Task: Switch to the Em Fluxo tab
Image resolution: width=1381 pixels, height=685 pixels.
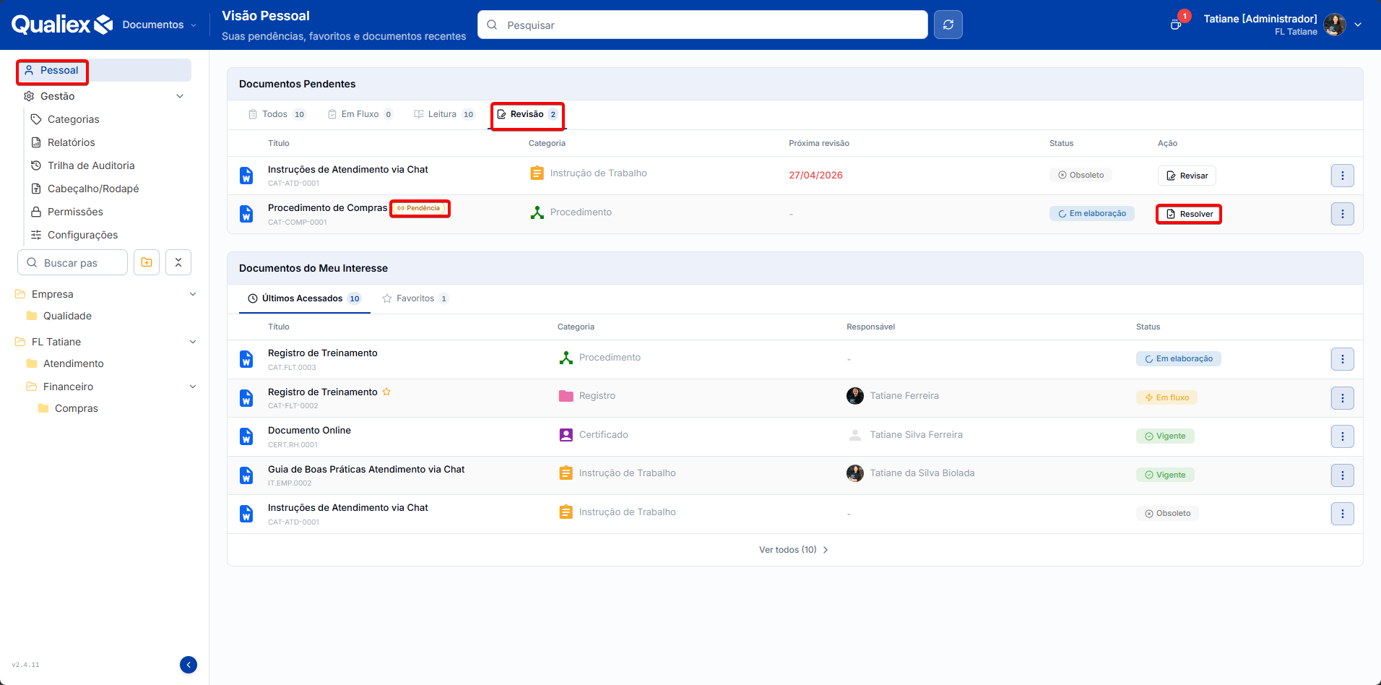Action: click(x=360, y=114)
